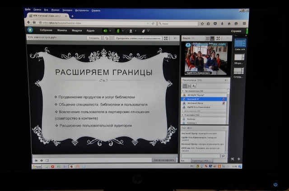Go to next slide arrow
The width and height of the screenshot is (289, 191).
coord(41,160)
